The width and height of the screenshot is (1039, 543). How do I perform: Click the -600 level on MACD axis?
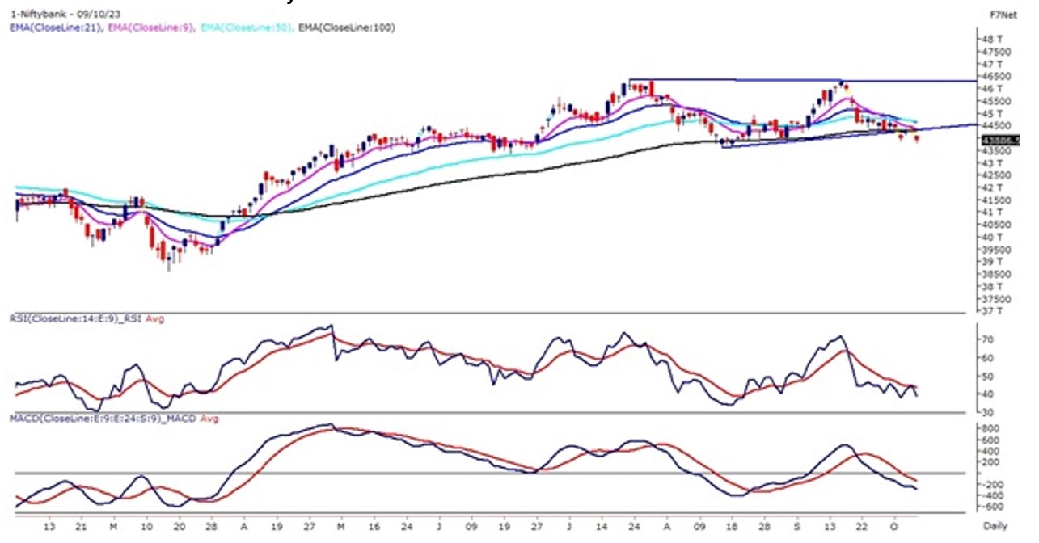point(991,506)
